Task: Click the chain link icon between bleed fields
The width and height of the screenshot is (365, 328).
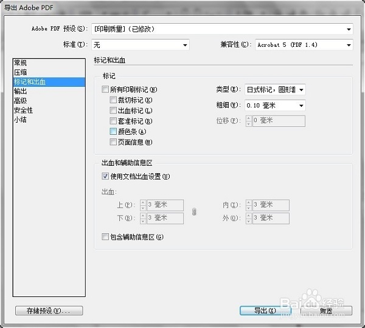Action: click(x=194, y=211)
